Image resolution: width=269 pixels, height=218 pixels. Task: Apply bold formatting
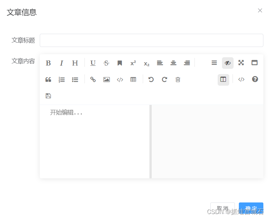coord(48,63)
